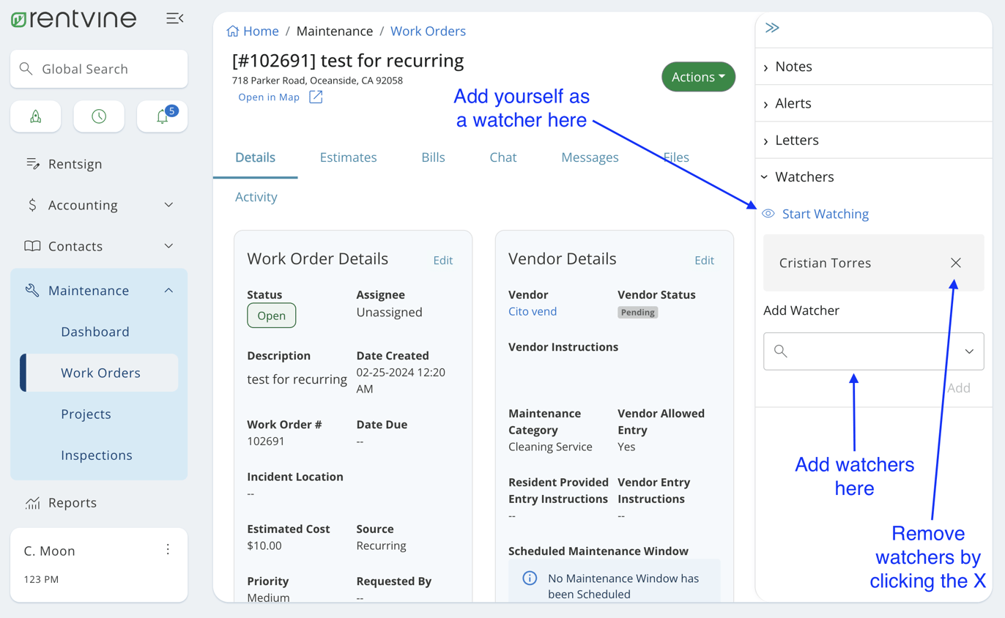
Task: Click the green rocket icon below Global Search
Action: click(x=35, y=116)
